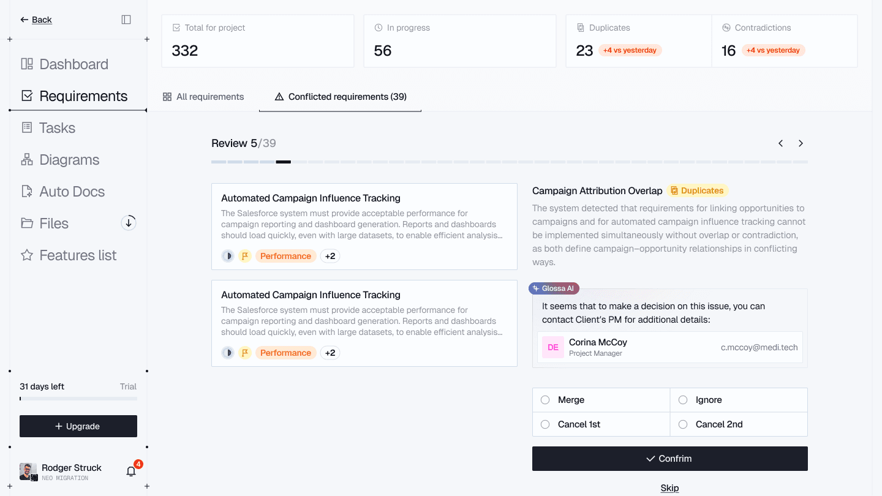
Task: Click the Files download indicator icon
Action: [x=129, y=223]
